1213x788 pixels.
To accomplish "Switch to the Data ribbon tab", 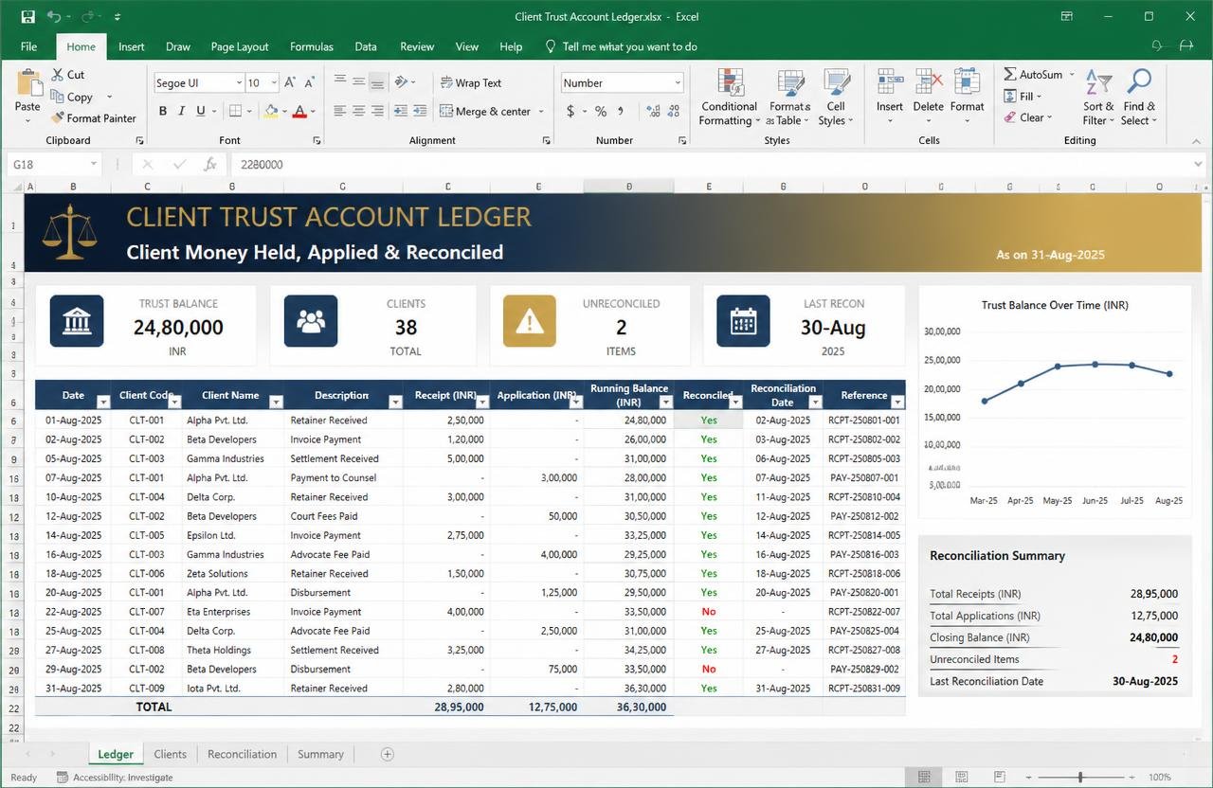I will click(366, 46).
